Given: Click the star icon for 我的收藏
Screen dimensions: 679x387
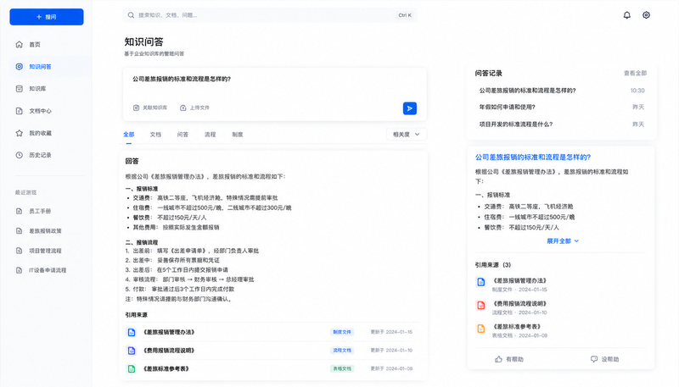Looking at the screenshot, I should click(x=19, y=133).
